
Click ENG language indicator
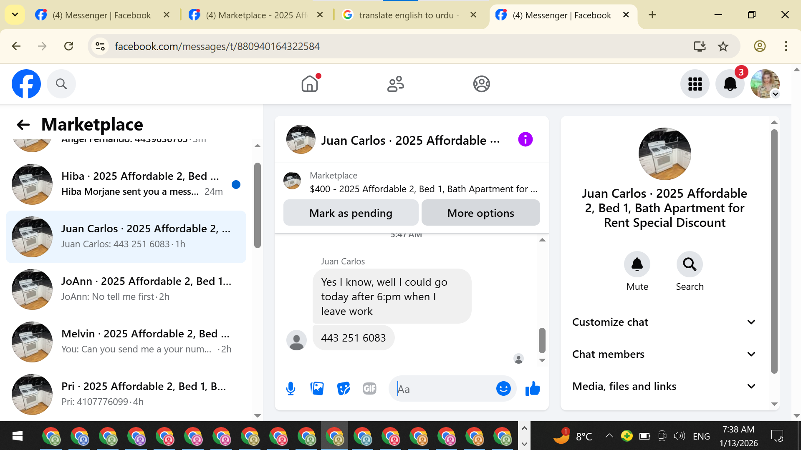click(x=701, y=436)
